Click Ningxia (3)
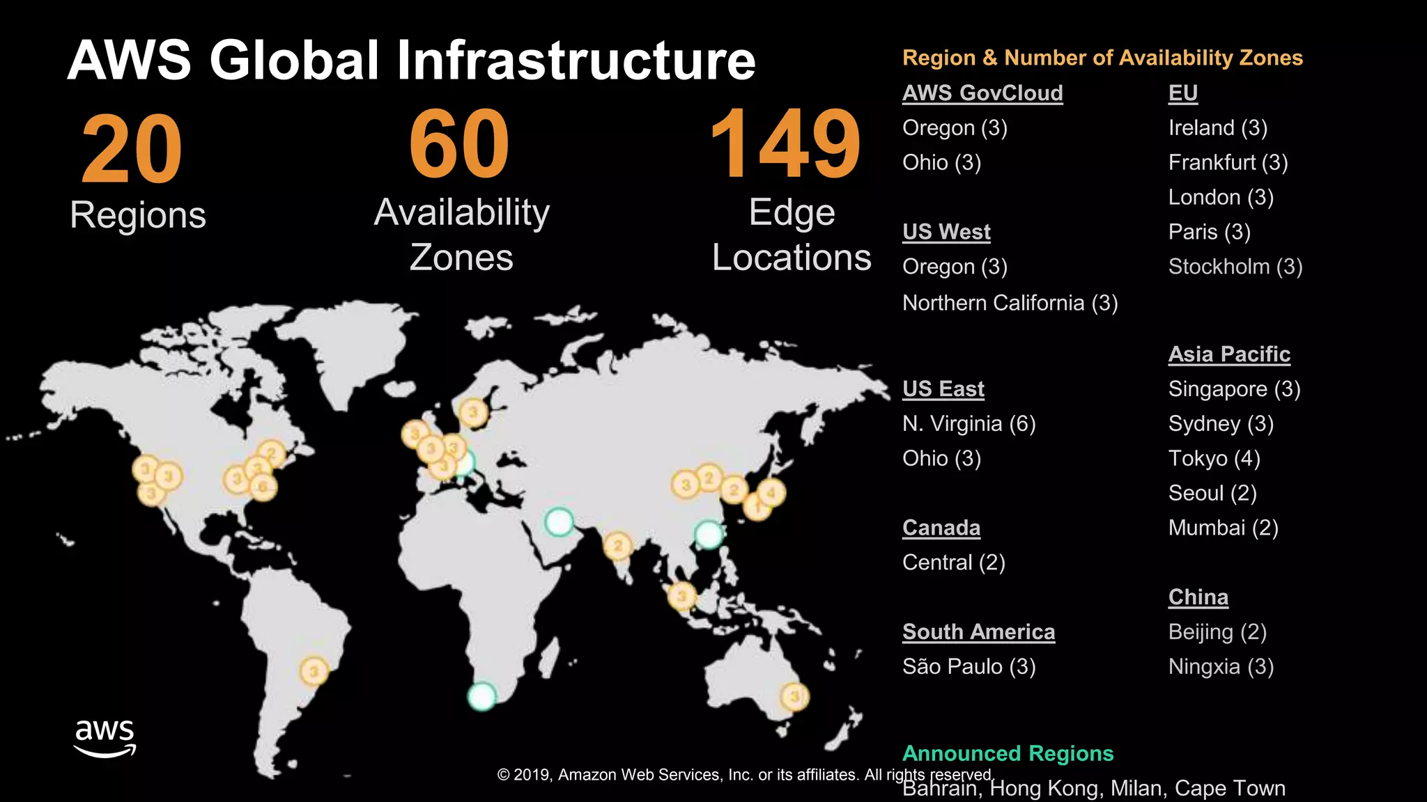Viewport: 1427px width, 802px height. 1221,667
